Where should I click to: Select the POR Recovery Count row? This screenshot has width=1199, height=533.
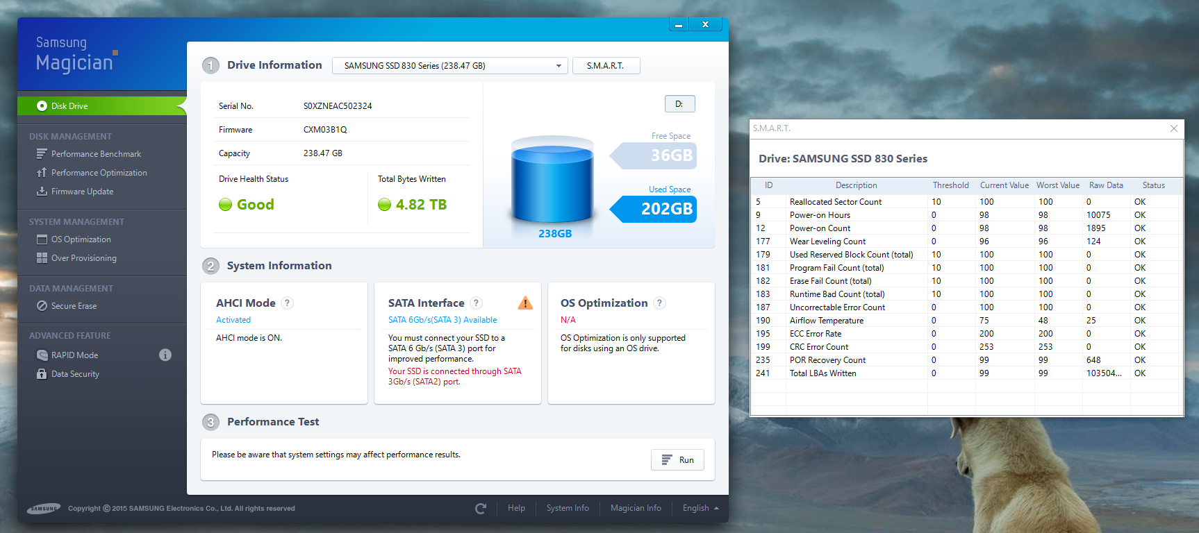966,360
